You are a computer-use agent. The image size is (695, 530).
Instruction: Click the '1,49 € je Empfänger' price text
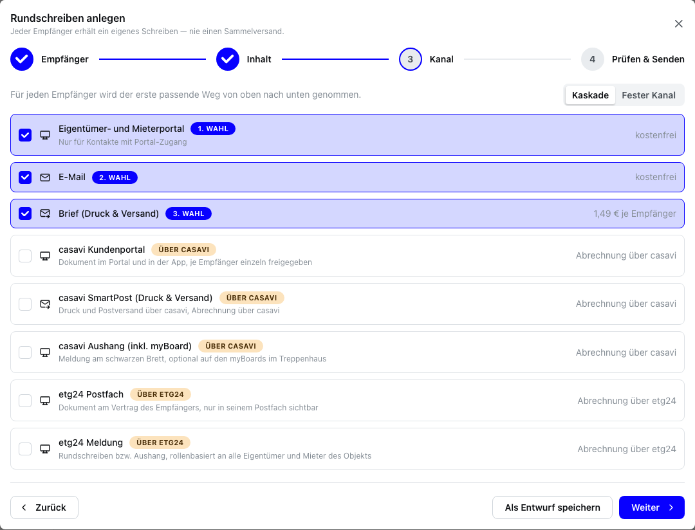coord(635,214)
